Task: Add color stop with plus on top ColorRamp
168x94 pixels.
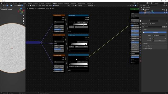Action: 70,22
